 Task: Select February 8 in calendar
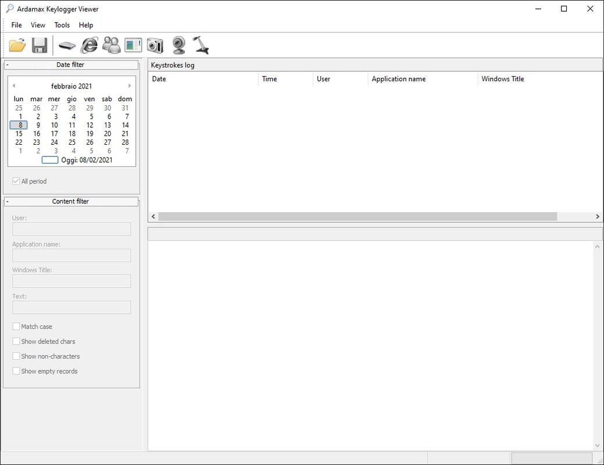point(19,125)
